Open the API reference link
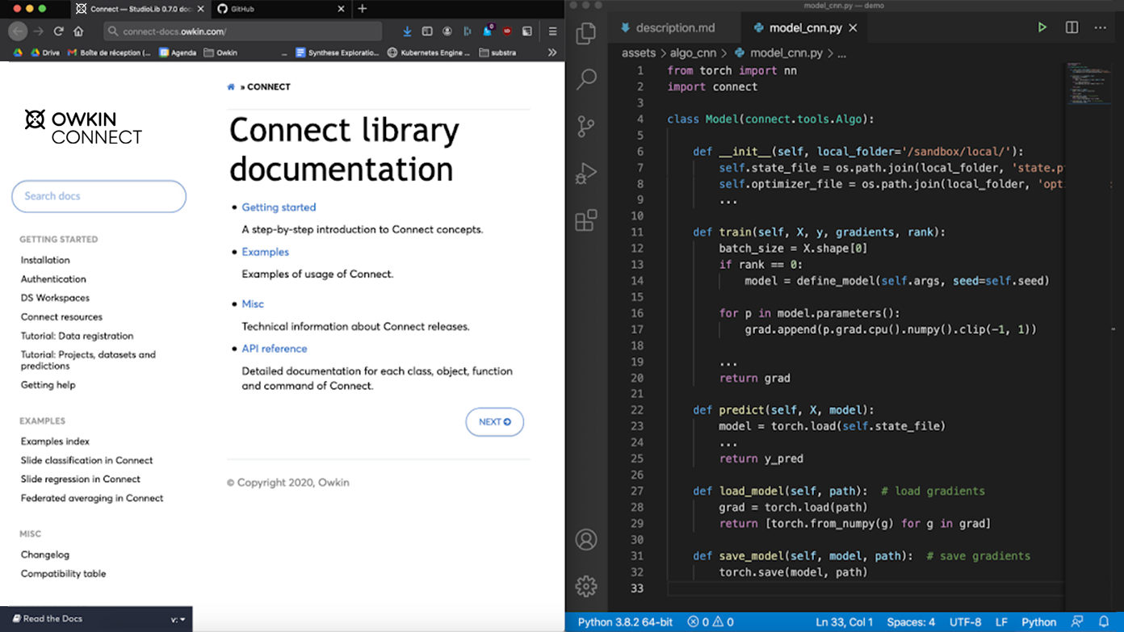1124x632 pixels. click(275, 349)
